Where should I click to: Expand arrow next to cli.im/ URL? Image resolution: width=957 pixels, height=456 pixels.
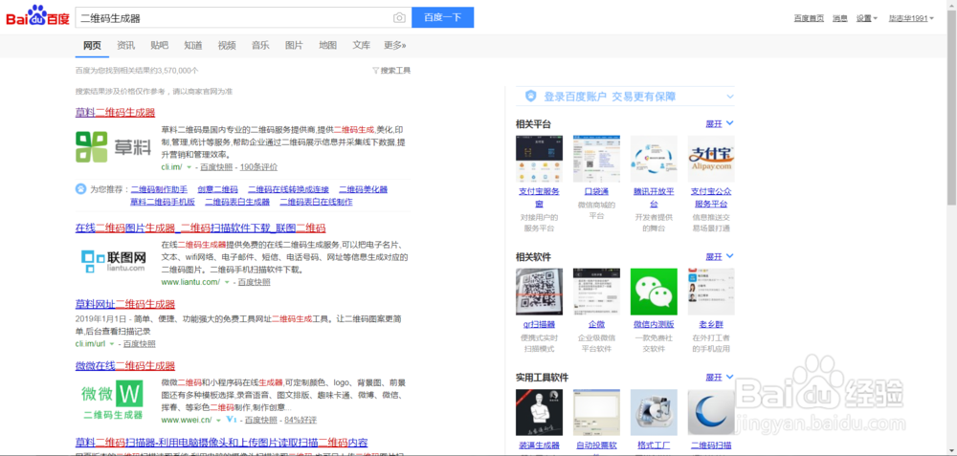point(189,167)
